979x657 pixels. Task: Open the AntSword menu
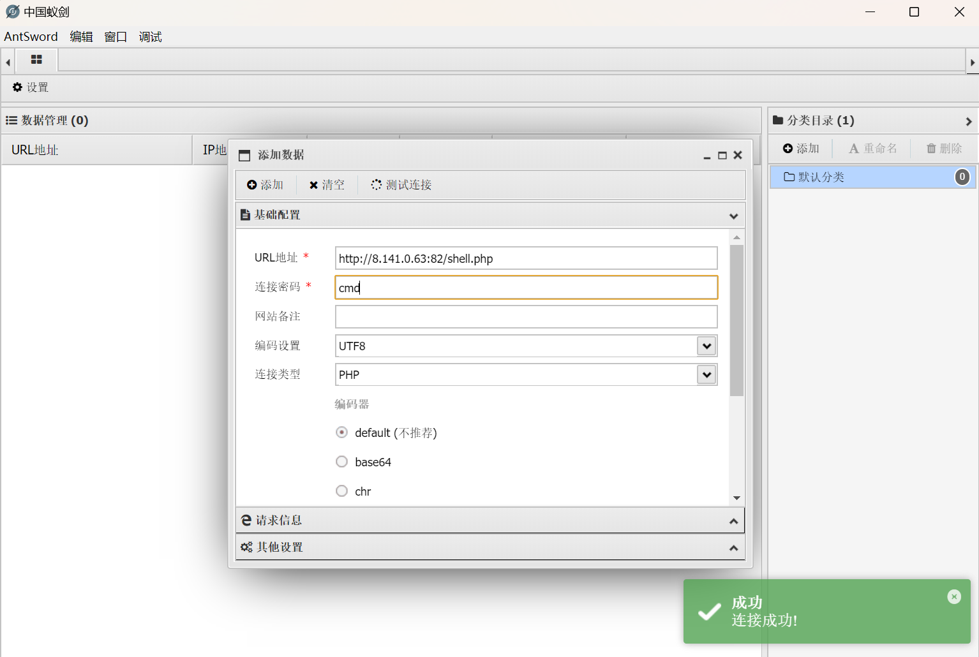31,36
